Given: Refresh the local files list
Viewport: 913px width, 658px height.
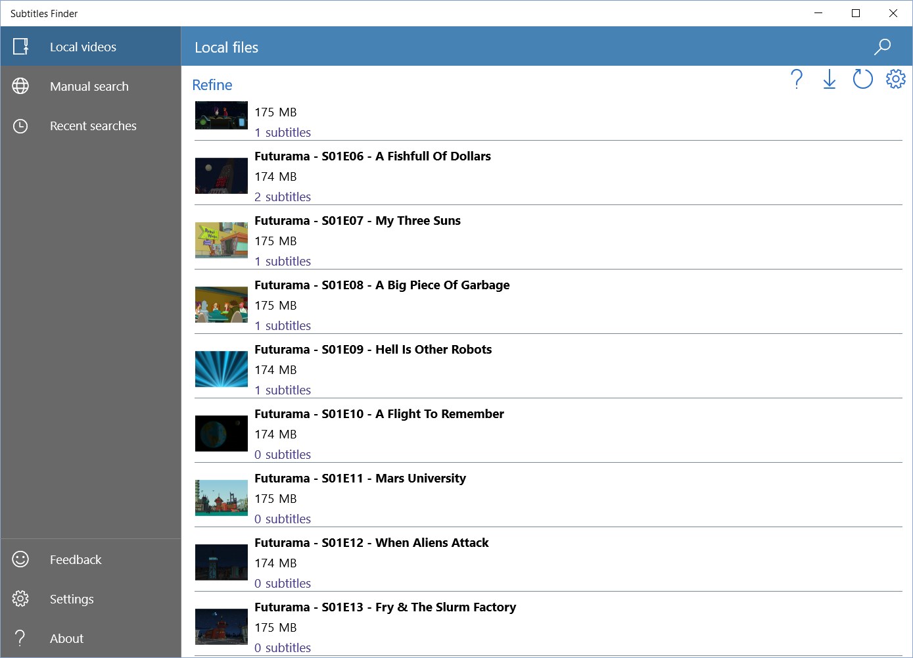Looking at the screenshot, I should (862, 80).
